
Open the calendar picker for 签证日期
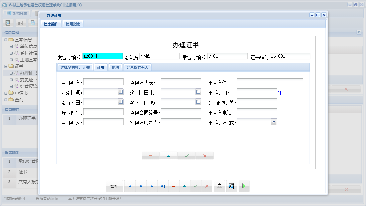tap(199, 102)
